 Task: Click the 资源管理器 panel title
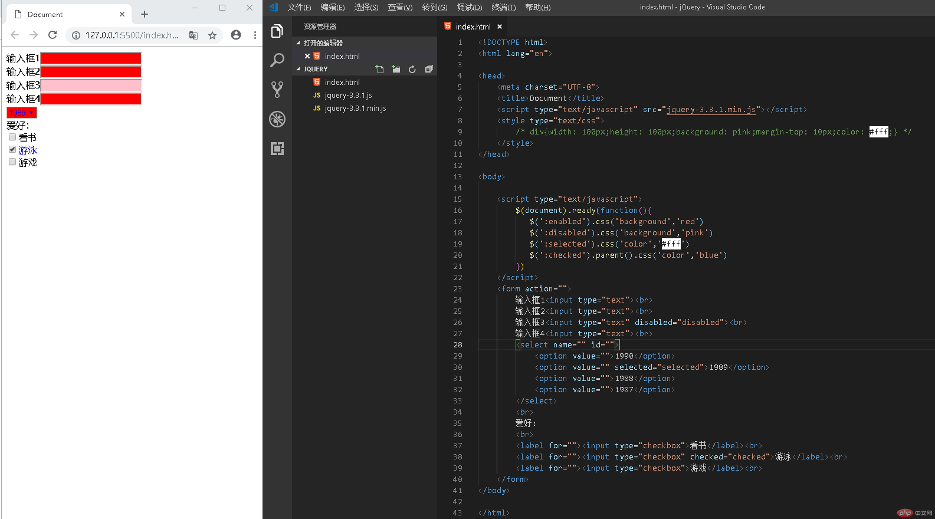click(x=320, y=27)
